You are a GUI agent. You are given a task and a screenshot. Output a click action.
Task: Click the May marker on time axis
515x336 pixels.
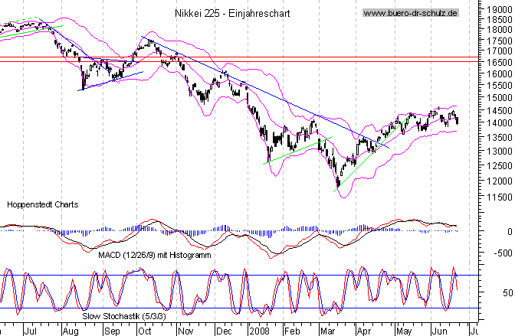(403, 330)
